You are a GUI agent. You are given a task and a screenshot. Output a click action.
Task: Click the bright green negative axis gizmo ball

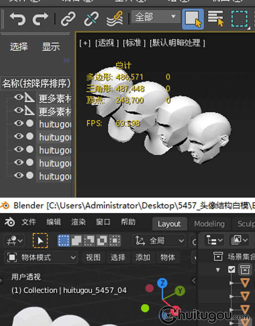[145, 308]
